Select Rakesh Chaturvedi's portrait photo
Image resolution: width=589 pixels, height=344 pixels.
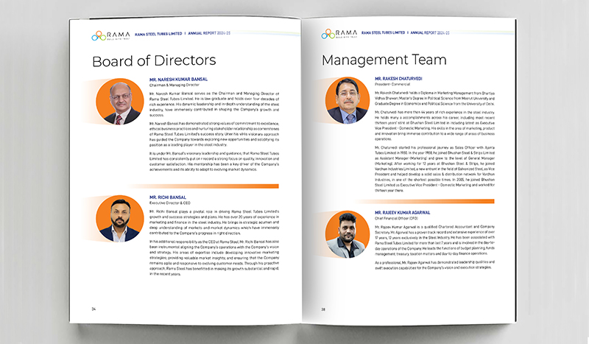348,102
